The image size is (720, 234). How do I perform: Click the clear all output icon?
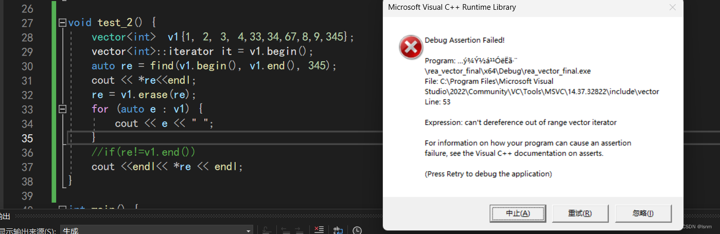coord(319,230)
